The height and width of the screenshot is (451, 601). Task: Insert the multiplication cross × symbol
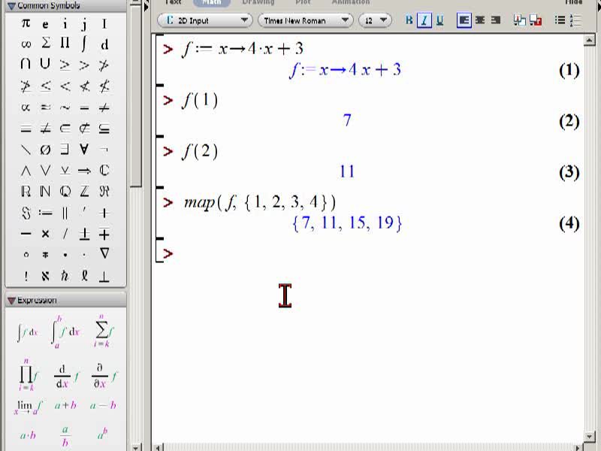pyautogui.click(x=45, y=234)
